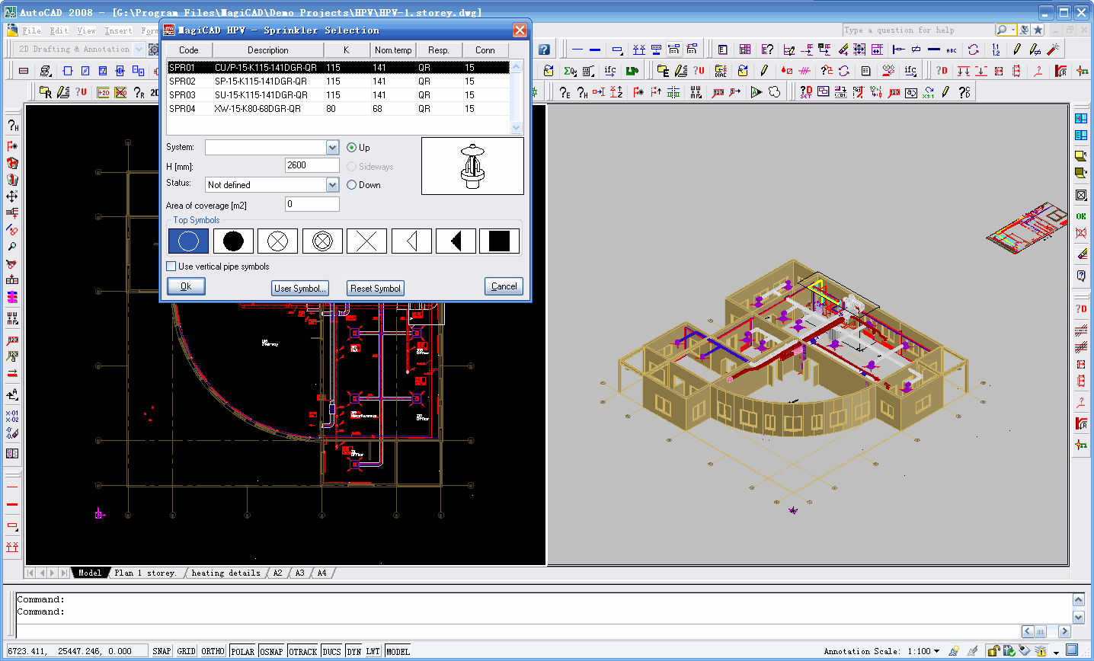This screenshot has width=1094, height=661.
Task: Open the help search options dropdown
Action: point(1012,30)
